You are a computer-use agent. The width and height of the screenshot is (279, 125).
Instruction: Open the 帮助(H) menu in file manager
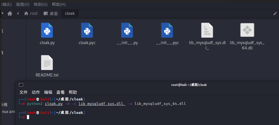point(59,4)
